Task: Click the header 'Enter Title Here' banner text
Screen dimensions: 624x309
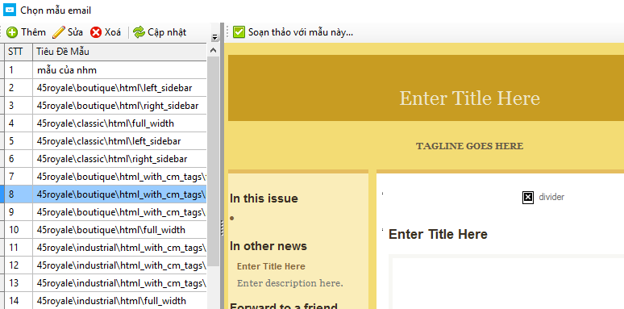Action: (x=469, y=98)
